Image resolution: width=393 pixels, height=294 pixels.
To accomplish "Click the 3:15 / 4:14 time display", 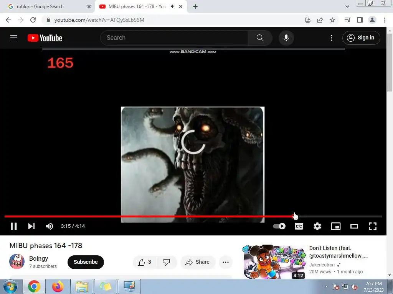I will 73,226.
